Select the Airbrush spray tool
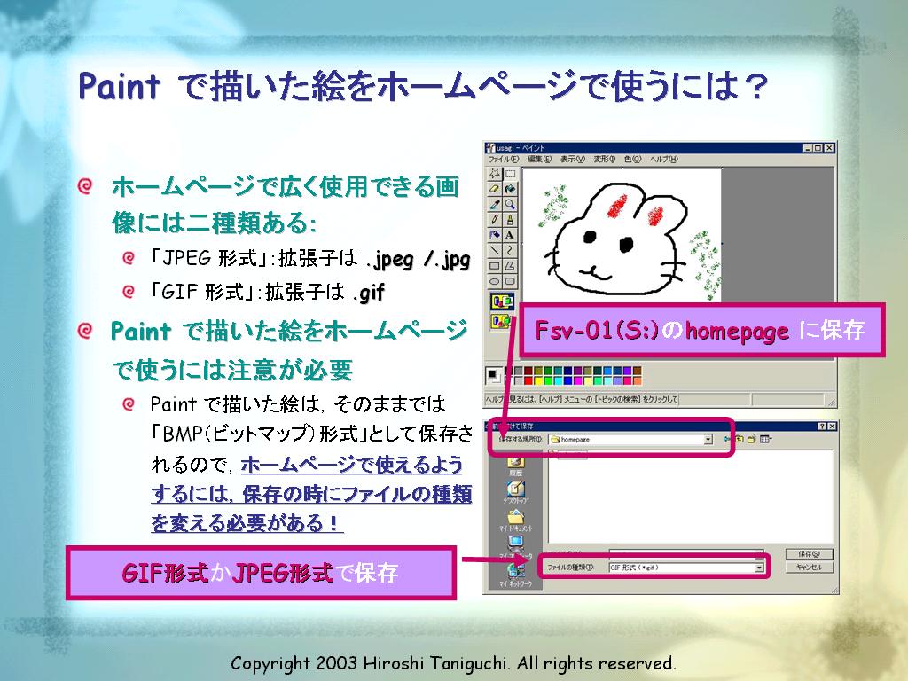The height and width of the screenshot is (681, 908). click(495, 235)
